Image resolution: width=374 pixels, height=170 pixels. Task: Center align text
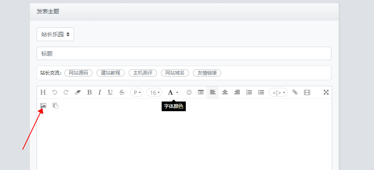(x=225, y=92)
